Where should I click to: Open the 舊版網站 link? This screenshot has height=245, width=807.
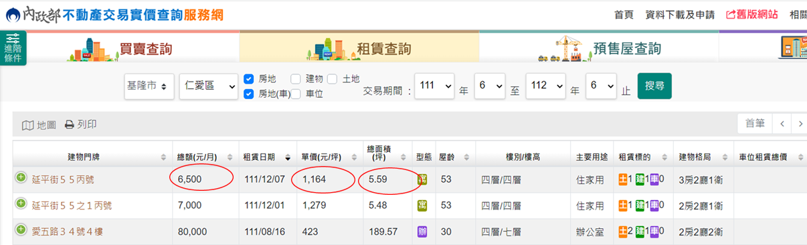[x=752, y=14]
